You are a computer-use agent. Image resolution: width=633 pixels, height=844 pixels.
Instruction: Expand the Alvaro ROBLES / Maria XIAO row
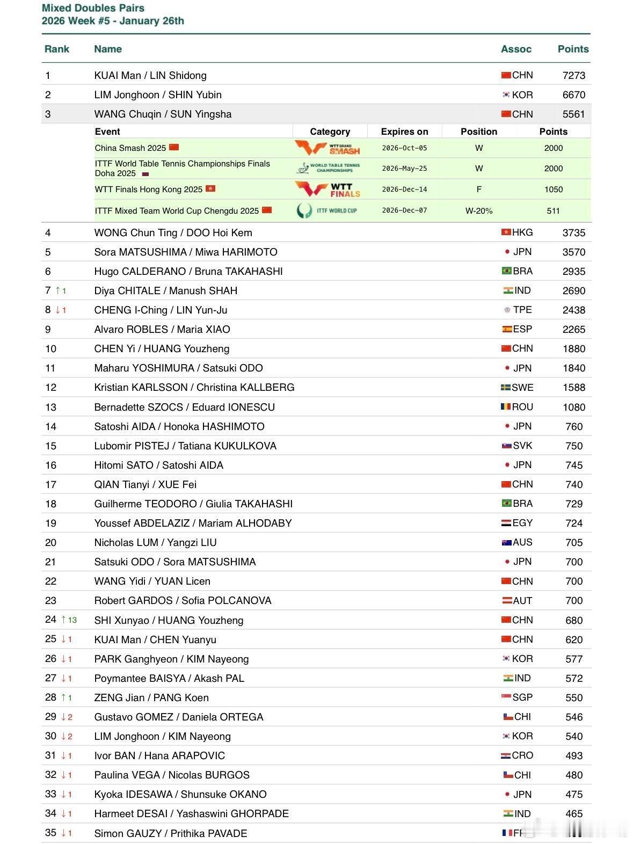(x=316, y=329)
